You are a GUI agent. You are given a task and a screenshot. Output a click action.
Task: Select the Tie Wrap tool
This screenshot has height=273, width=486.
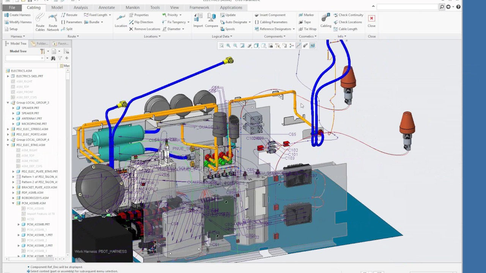pyautogui.click(x=307, y=29)
